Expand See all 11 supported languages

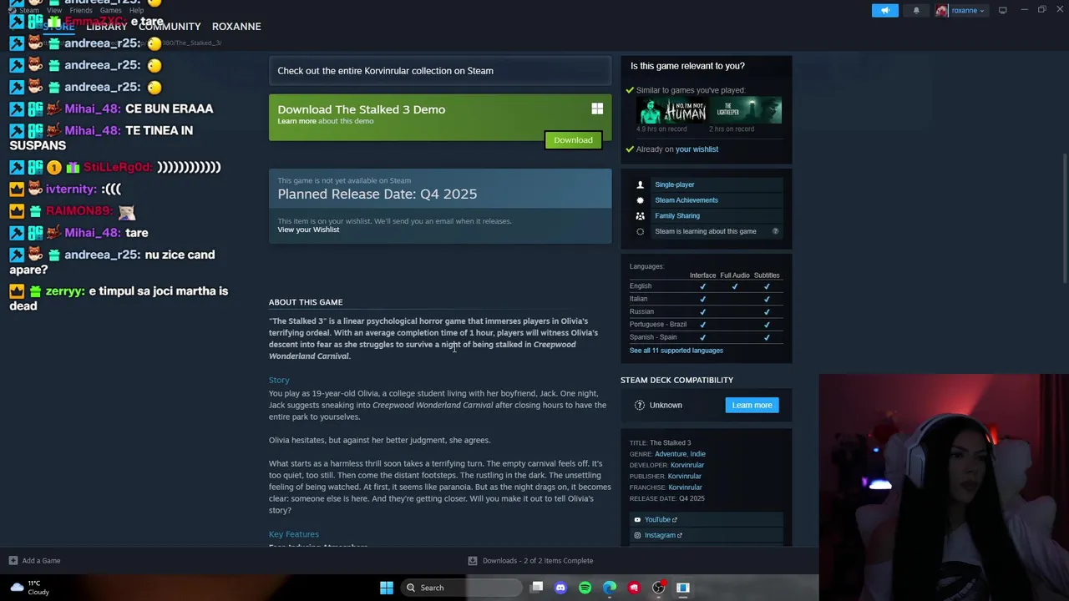tap(676, 351)
